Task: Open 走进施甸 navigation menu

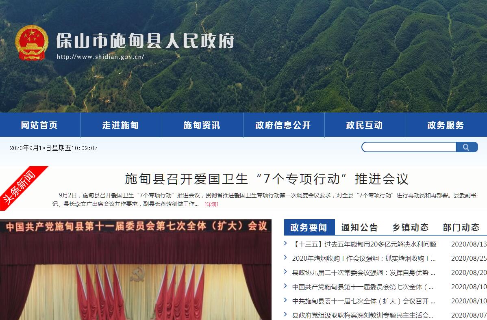Action: (x=121, y=125)
